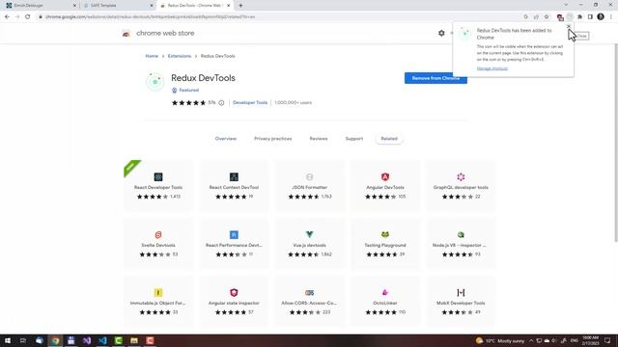Open Angular DevTools extension card
Screen dimensions: 618x347
(385, 186)
